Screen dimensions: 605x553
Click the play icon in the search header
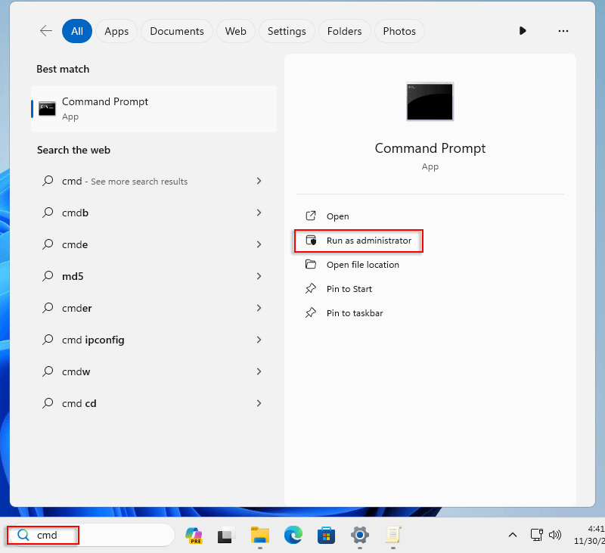point(523,31)
